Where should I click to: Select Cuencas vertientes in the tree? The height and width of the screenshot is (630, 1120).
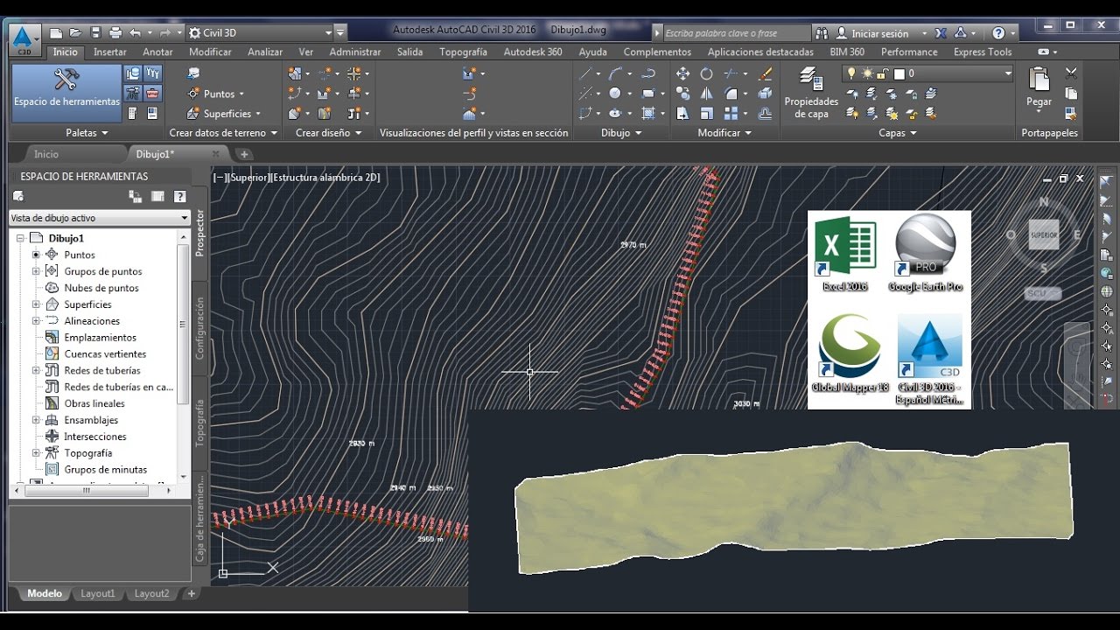[x=105, y=354]
